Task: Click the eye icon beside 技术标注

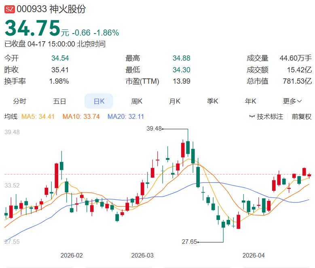Action: 252,116
